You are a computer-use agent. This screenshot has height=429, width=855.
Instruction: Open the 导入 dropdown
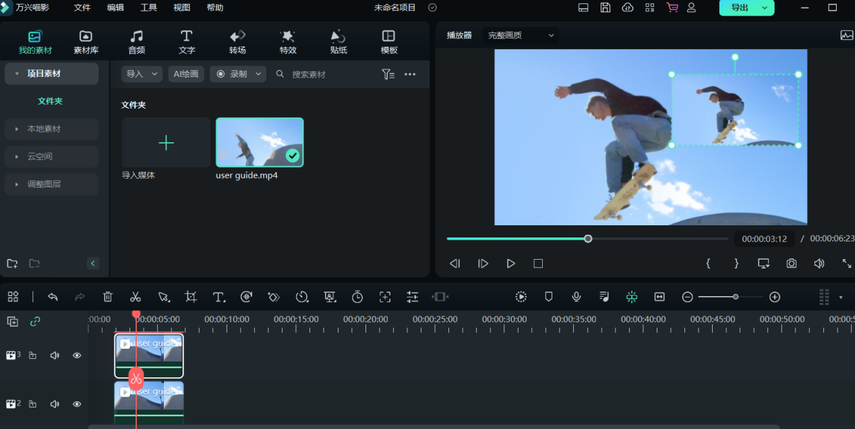coord(142,74)
